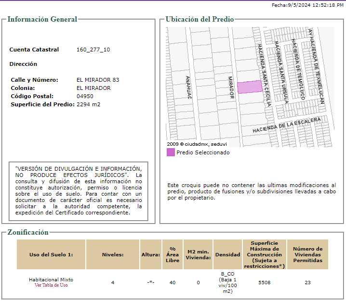Click the código postal value 04950
Image resolution: width=346 pixels, height=302 pixels.
click(x=85, y=96)
